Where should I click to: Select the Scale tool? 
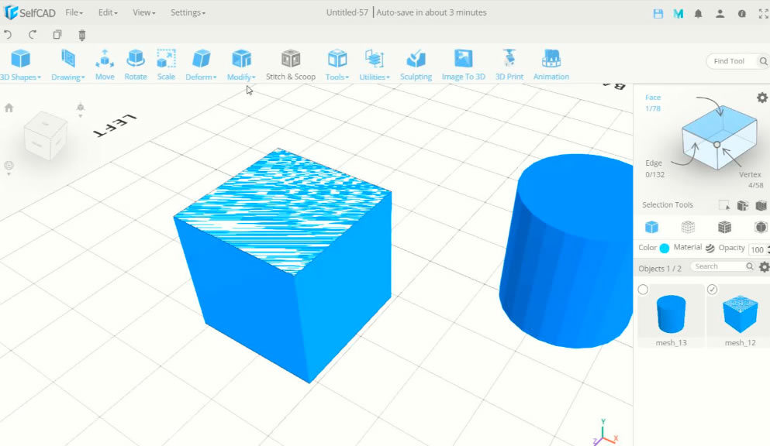[x=166, y=65]
